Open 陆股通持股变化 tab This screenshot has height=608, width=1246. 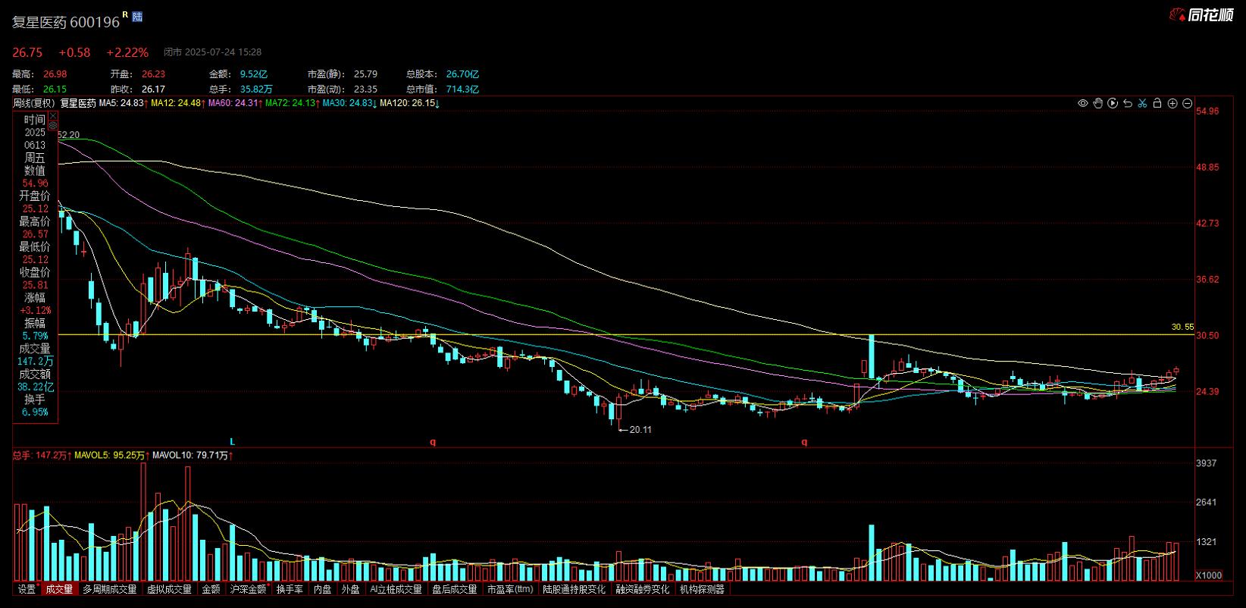pos(574,589)
